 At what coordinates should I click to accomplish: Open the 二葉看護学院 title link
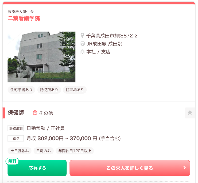point(24,18)
